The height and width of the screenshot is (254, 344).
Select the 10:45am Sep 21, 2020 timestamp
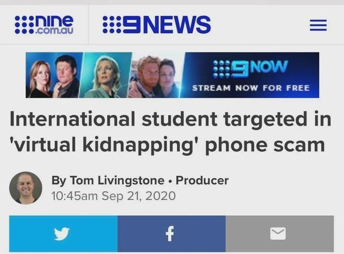point(113,195)
